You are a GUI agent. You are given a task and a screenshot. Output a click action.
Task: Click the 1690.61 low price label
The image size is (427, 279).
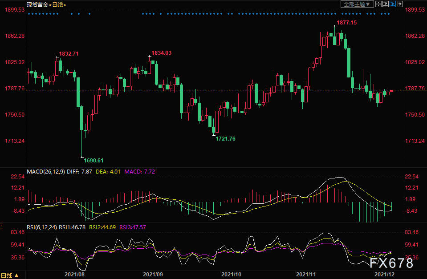click(x=94, y=160)
